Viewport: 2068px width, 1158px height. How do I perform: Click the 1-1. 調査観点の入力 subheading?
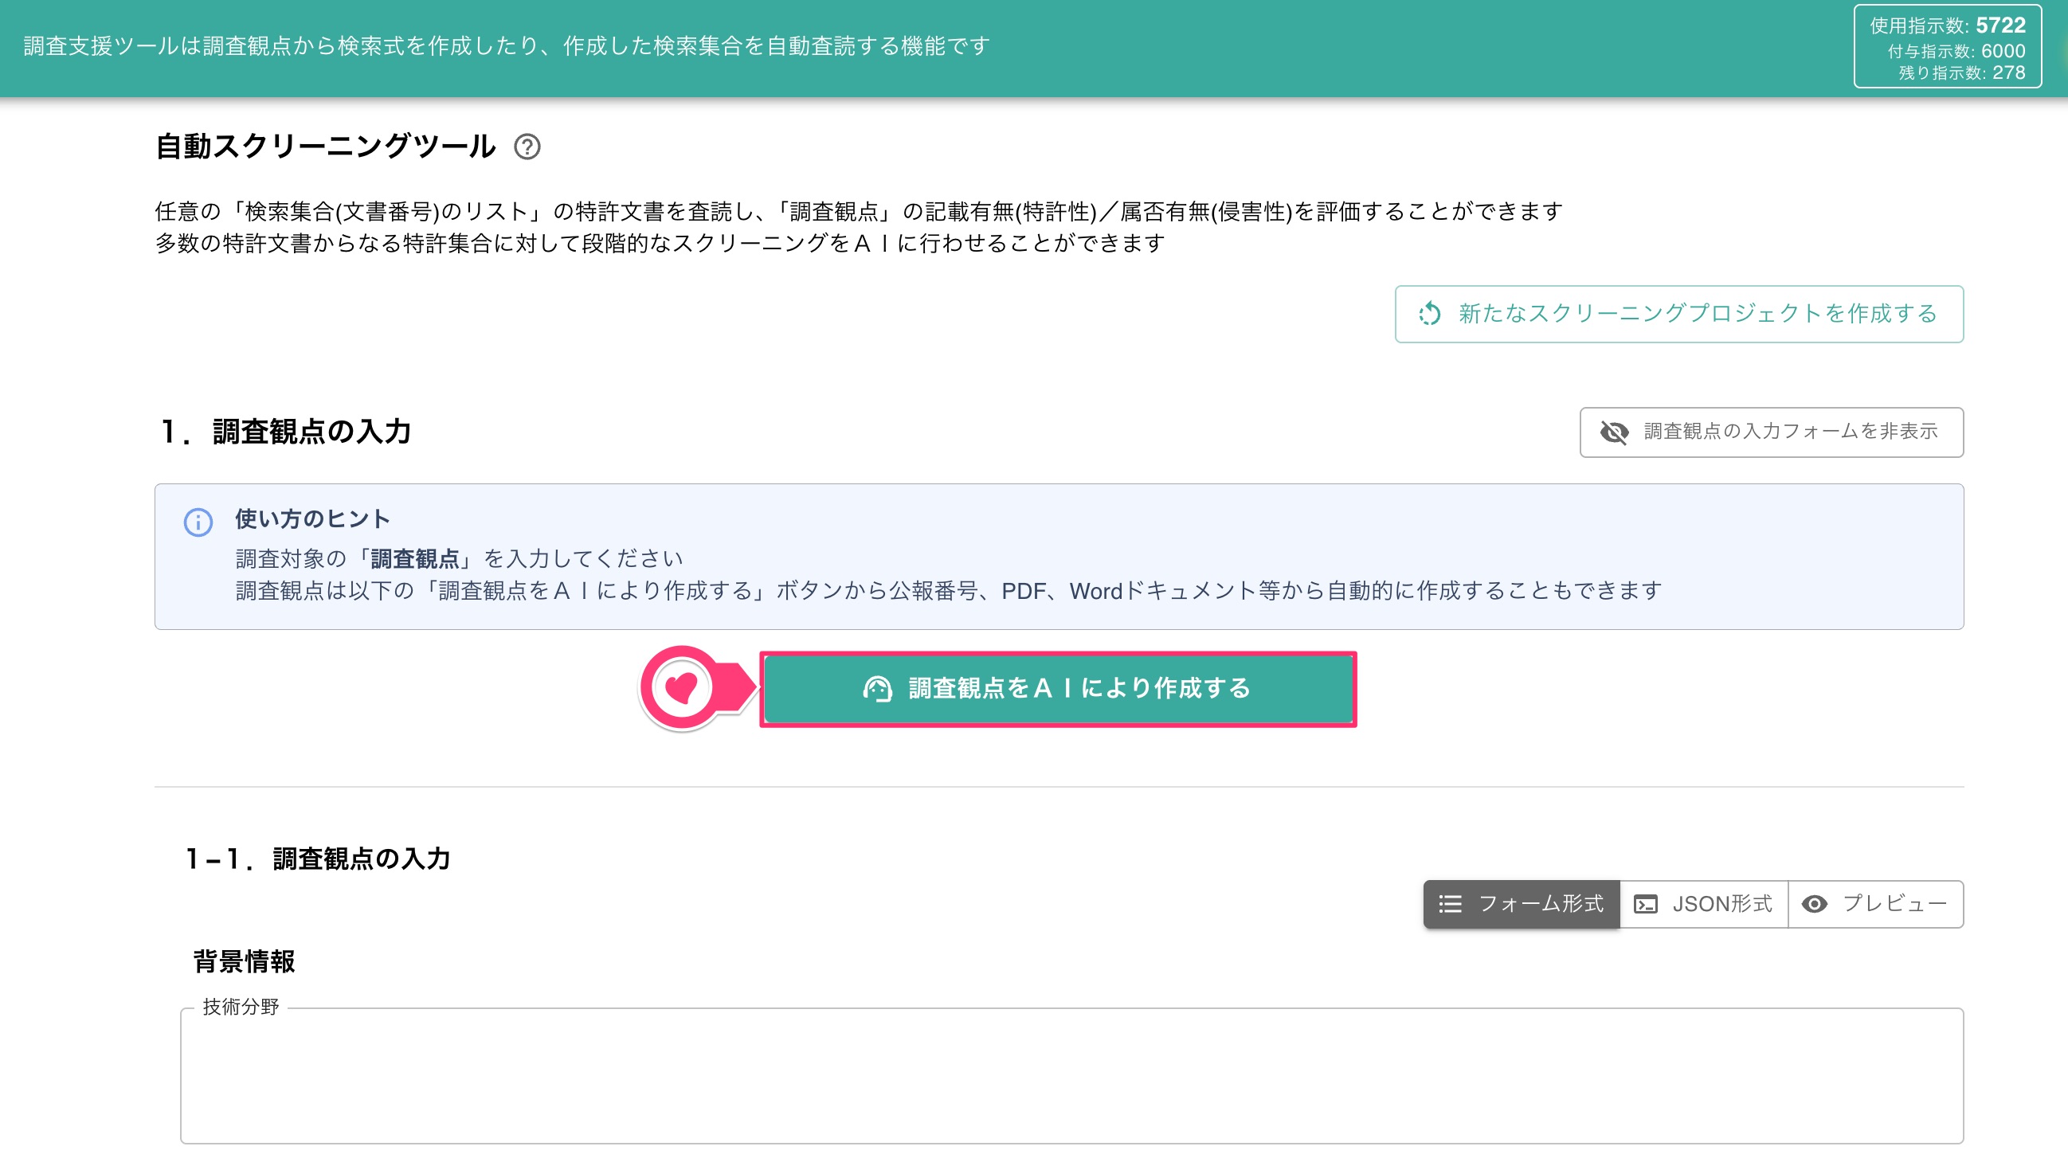click(318, 859)
